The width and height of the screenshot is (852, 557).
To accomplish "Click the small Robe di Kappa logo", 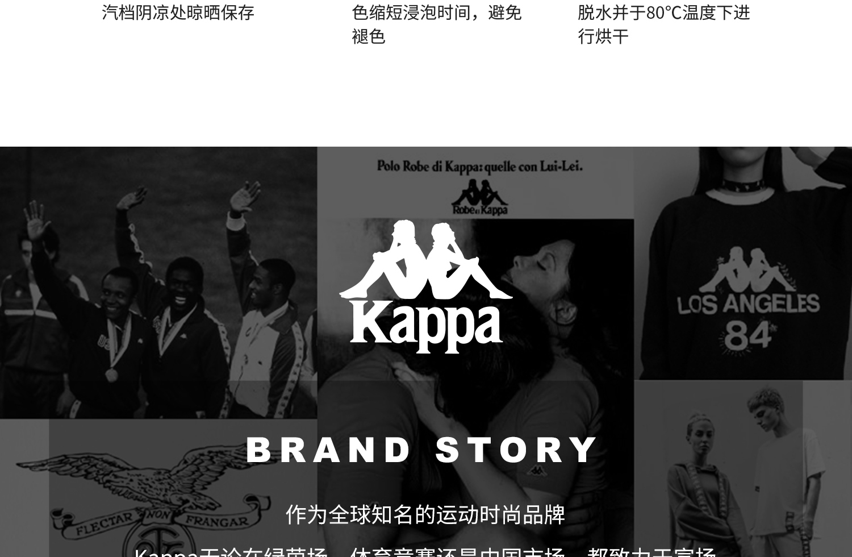I will click(x=480, y=197).
